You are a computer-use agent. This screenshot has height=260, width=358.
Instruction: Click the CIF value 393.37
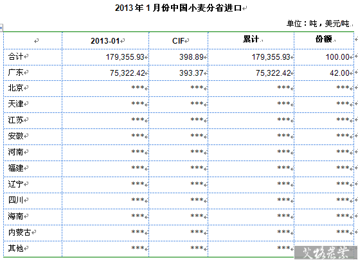pyautogui.click(x=191, y=73)
